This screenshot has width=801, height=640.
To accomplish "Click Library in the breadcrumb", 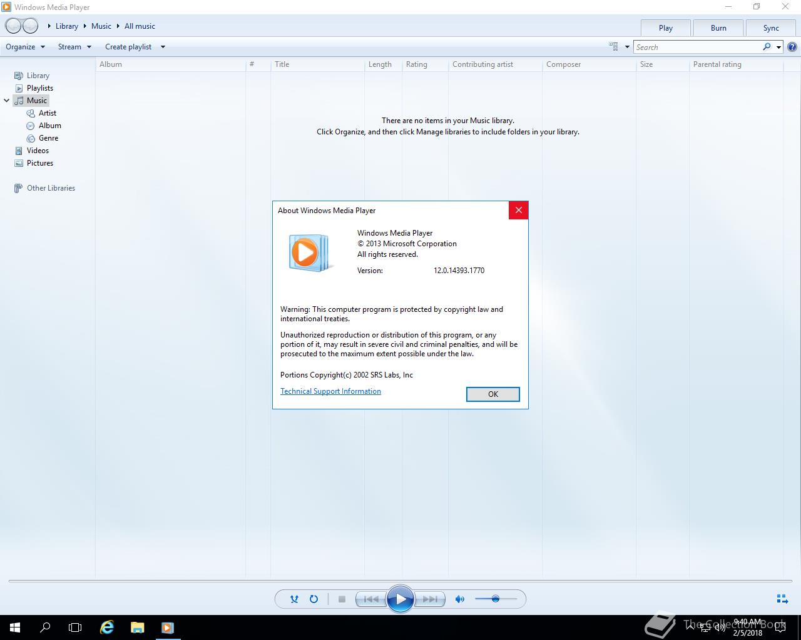I will (x=67, y=26).
